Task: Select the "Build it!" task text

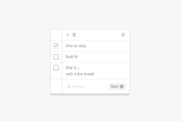Action: coord(72,57)
